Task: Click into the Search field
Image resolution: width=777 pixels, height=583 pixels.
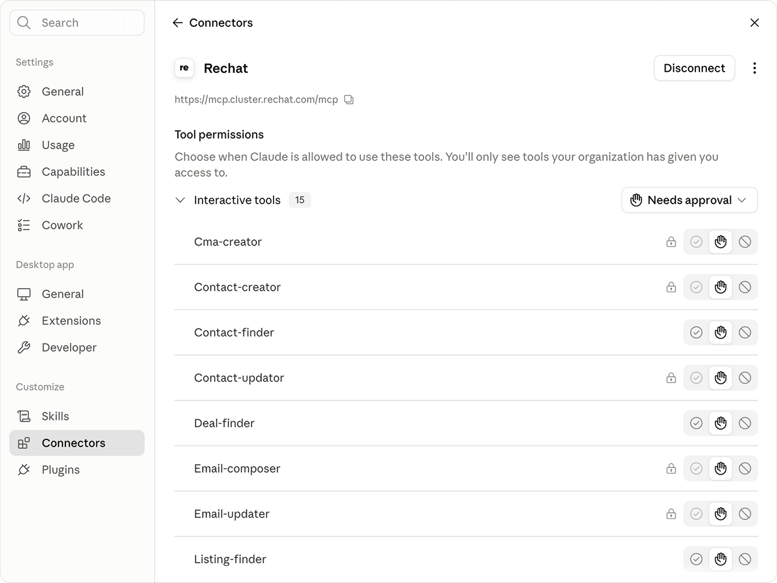Action: 77,23
